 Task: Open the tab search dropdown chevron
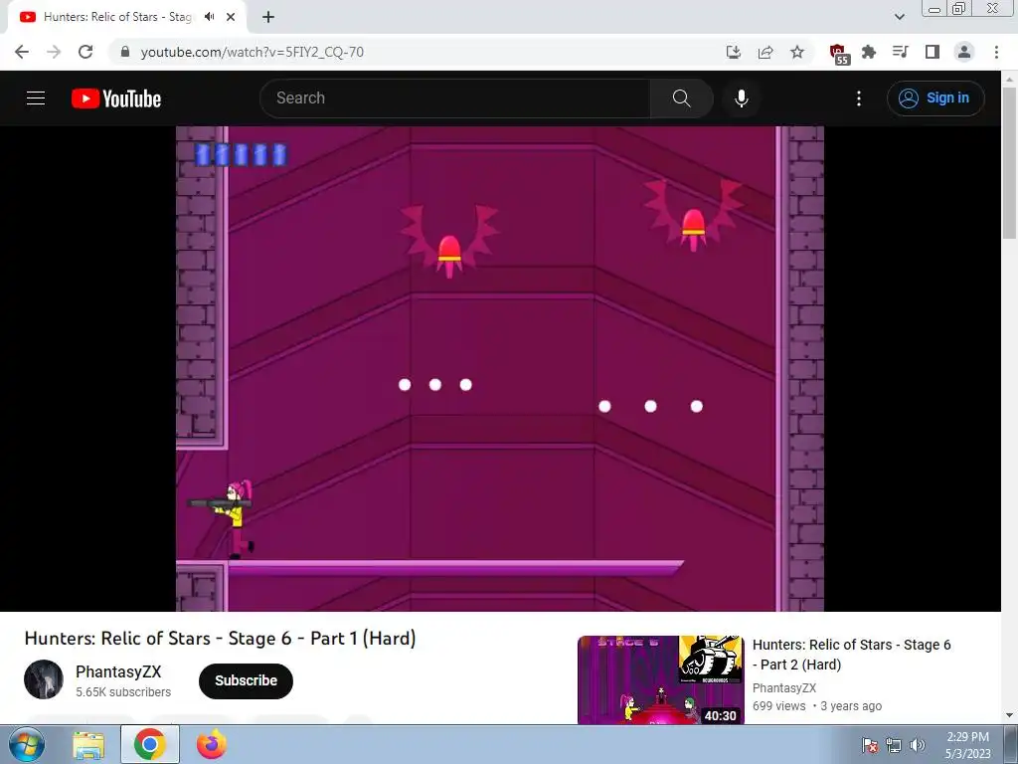coord(899,17)
